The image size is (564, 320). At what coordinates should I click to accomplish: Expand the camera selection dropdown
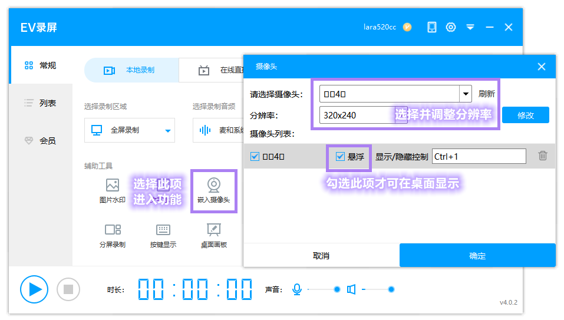click(466, 94)
